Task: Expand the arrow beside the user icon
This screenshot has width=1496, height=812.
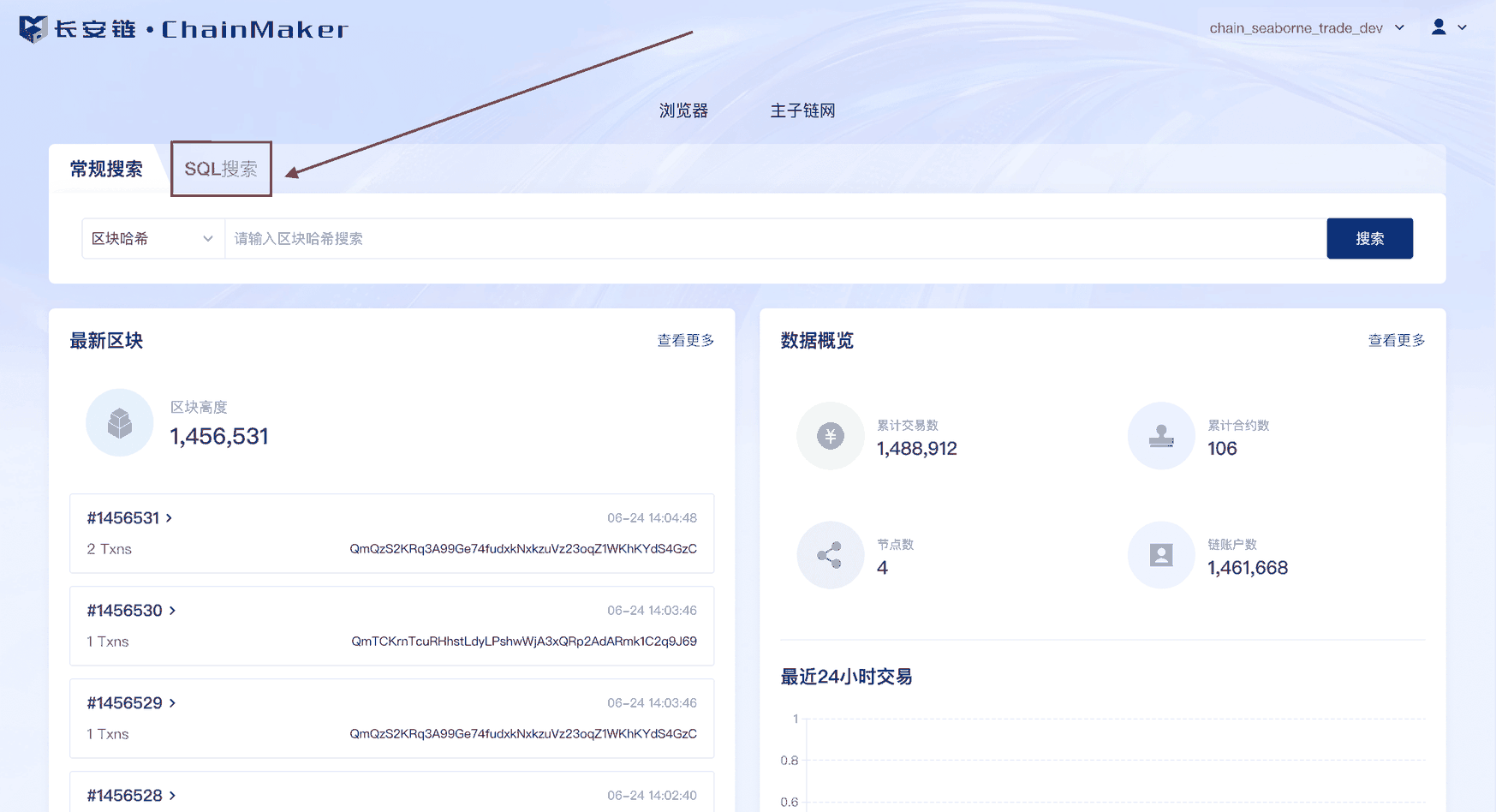Action: tap(1463, 27)
